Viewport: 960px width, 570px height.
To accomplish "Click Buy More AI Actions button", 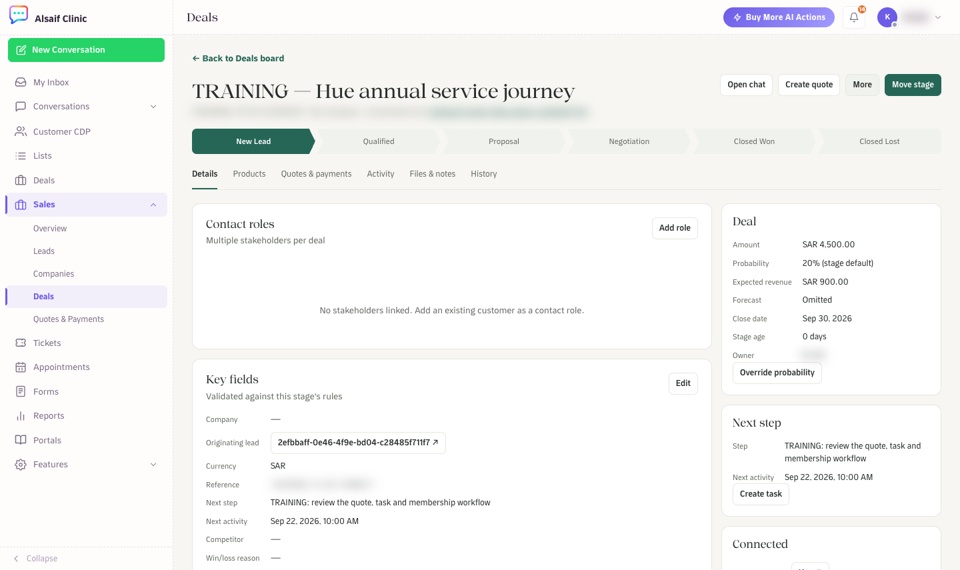I will [x=779, y=17].
